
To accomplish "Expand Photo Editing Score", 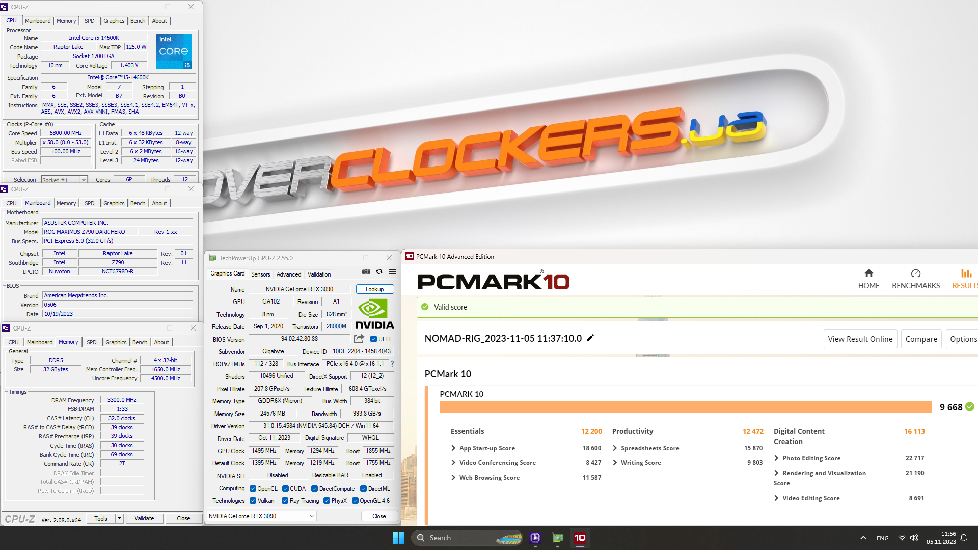I will coord(776,458).
